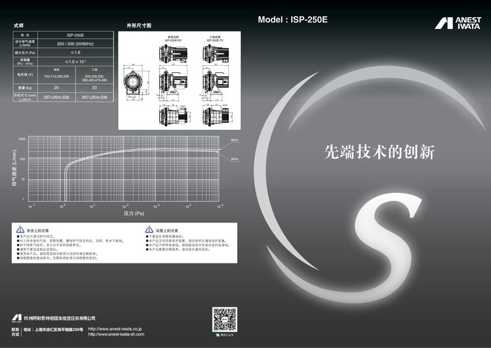This screenshot has height=348, width=491.
Task: Click the 外形尺寸图 section heading
Action: coord(139,25)
